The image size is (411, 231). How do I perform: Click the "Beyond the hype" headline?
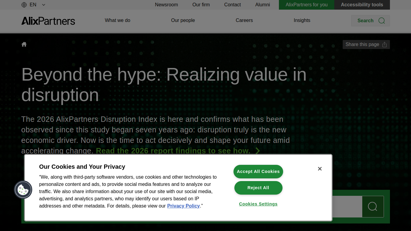[x=164, y=85]
